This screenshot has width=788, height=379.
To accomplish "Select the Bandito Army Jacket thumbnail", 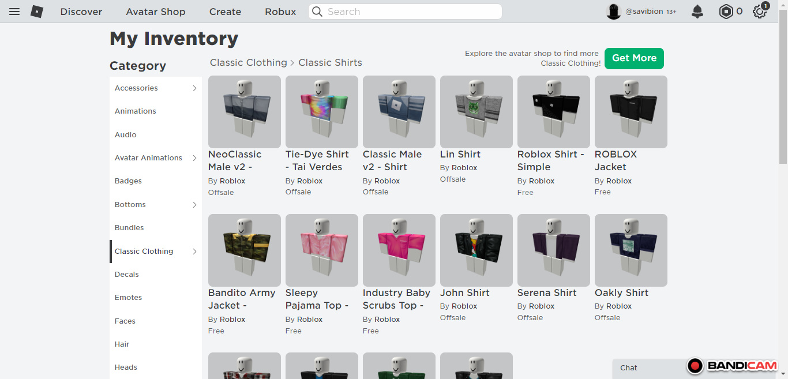I will tap(245, 250).
